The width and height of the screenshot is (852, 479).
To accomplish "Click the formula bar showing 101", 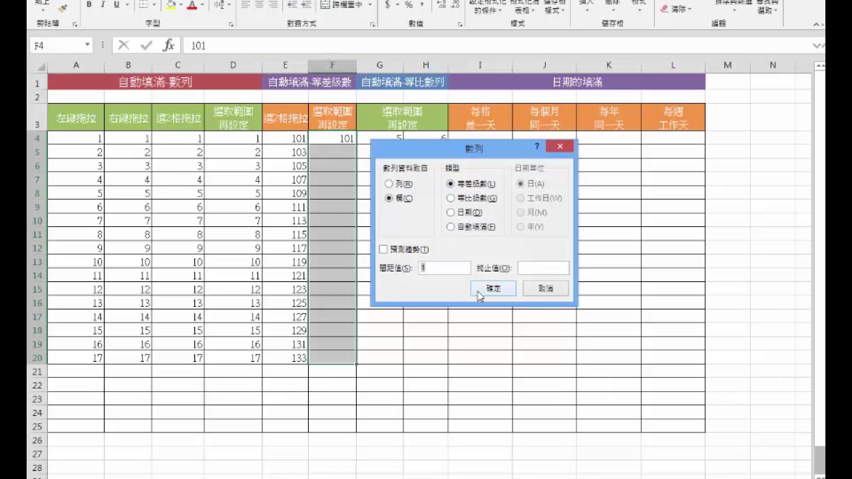I will (x=496, y=45).
